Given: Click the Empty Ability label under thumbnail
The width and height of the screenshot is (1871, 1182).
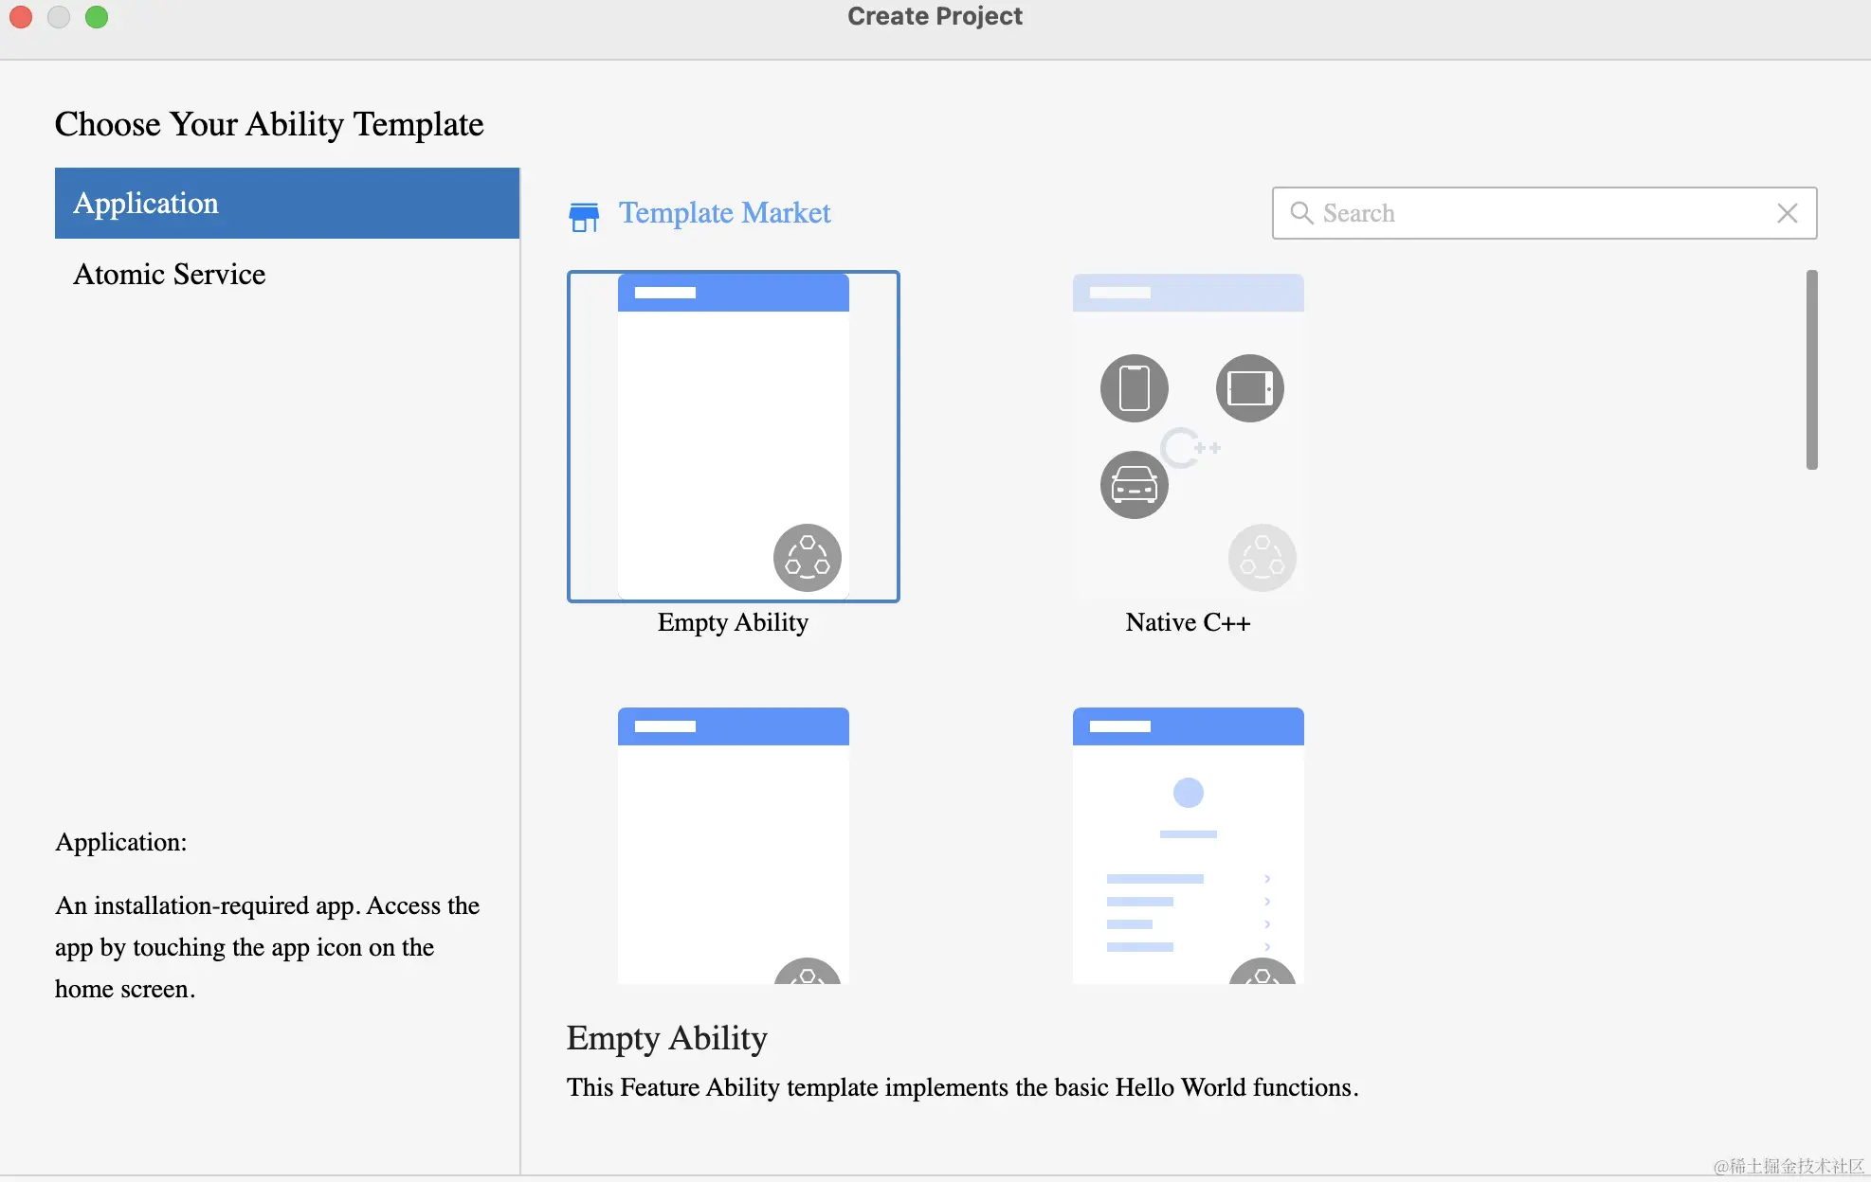Looking at the screenshot, I should click(x=733, y=622).
